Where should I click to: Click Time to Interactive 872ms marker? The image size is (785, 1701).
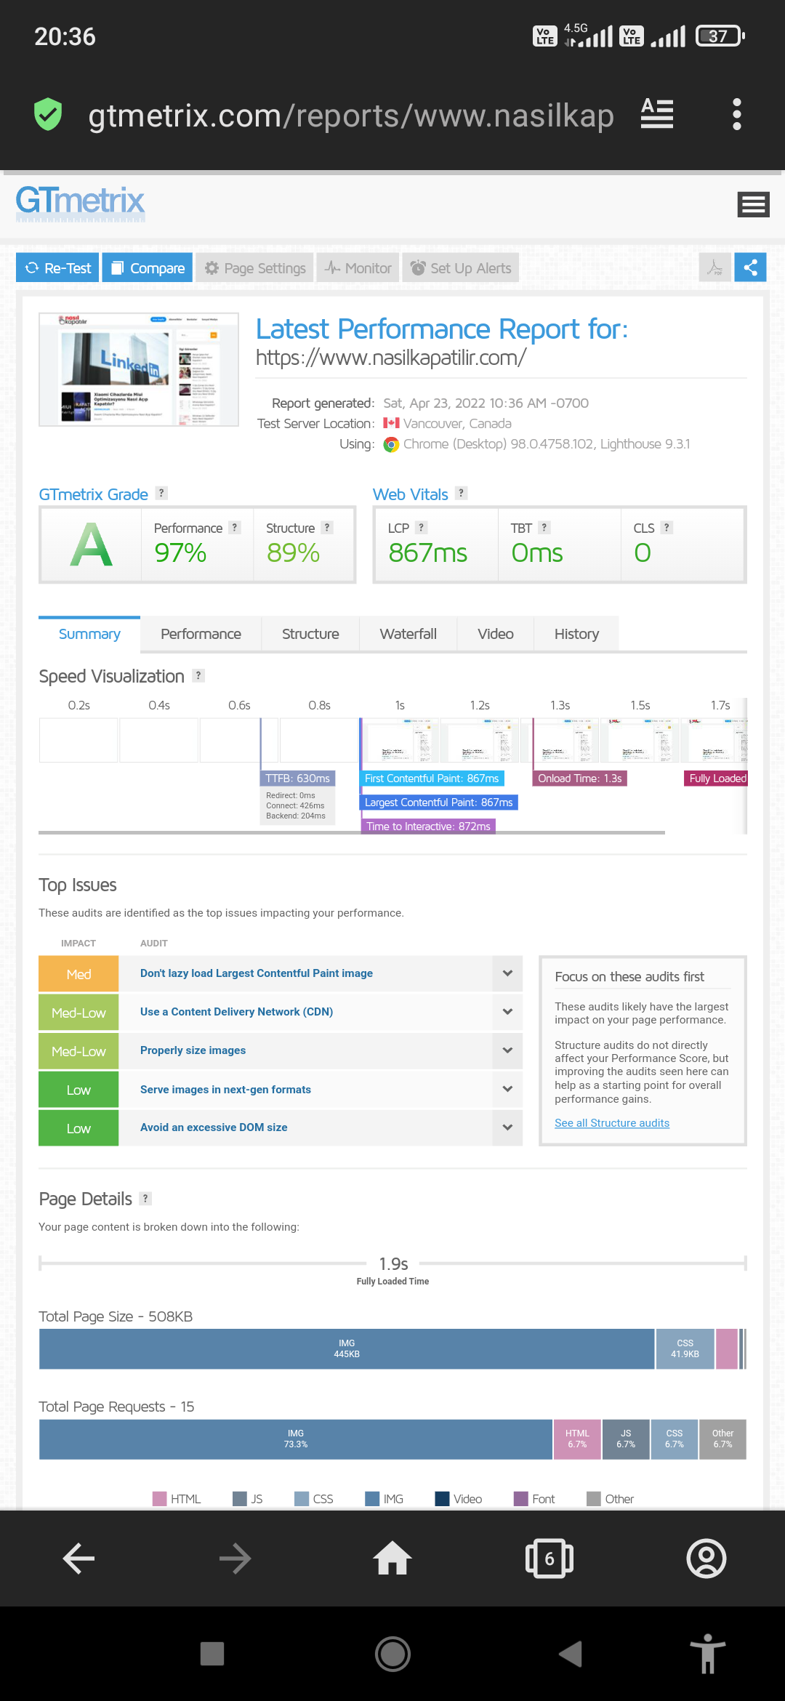pyautogui.click(x=428, y=827)
